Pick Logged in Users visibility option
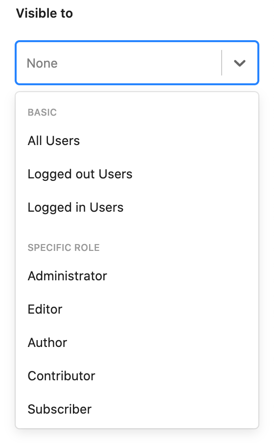 tap(137, 207)
